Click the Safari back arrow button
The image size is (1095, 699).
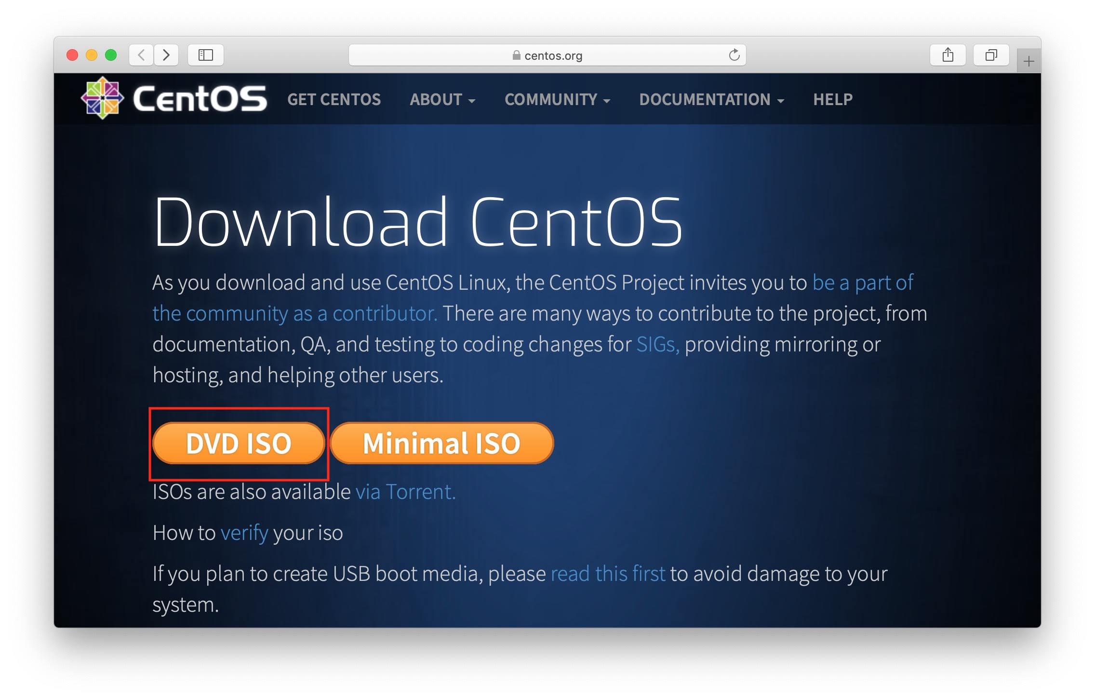click(x=141, y=55)
